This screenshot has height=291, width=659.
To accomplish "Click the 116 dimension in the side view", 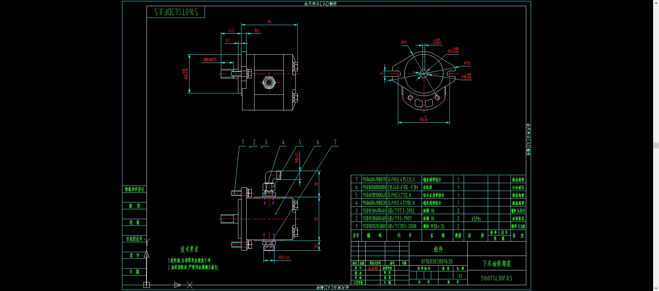I will pyautogui.click(x=269, y=22).
